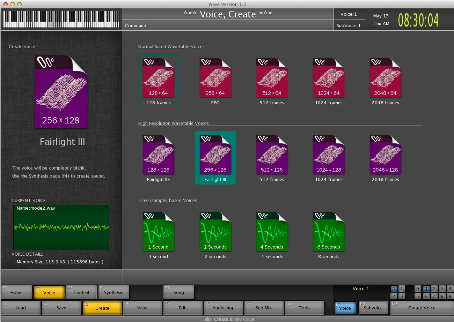Open the 1 Load submenu
Viewport: 454px width, 322px height.
pos(21,308)
